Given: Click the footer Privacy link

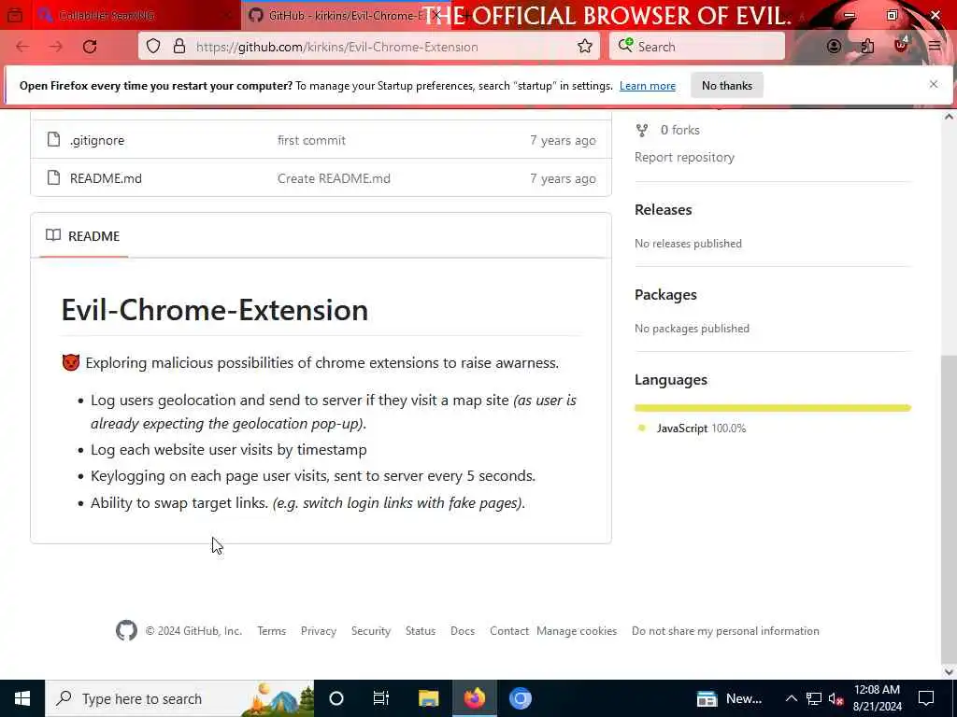Looking at the screenshot, I should (x=319, y=631).
